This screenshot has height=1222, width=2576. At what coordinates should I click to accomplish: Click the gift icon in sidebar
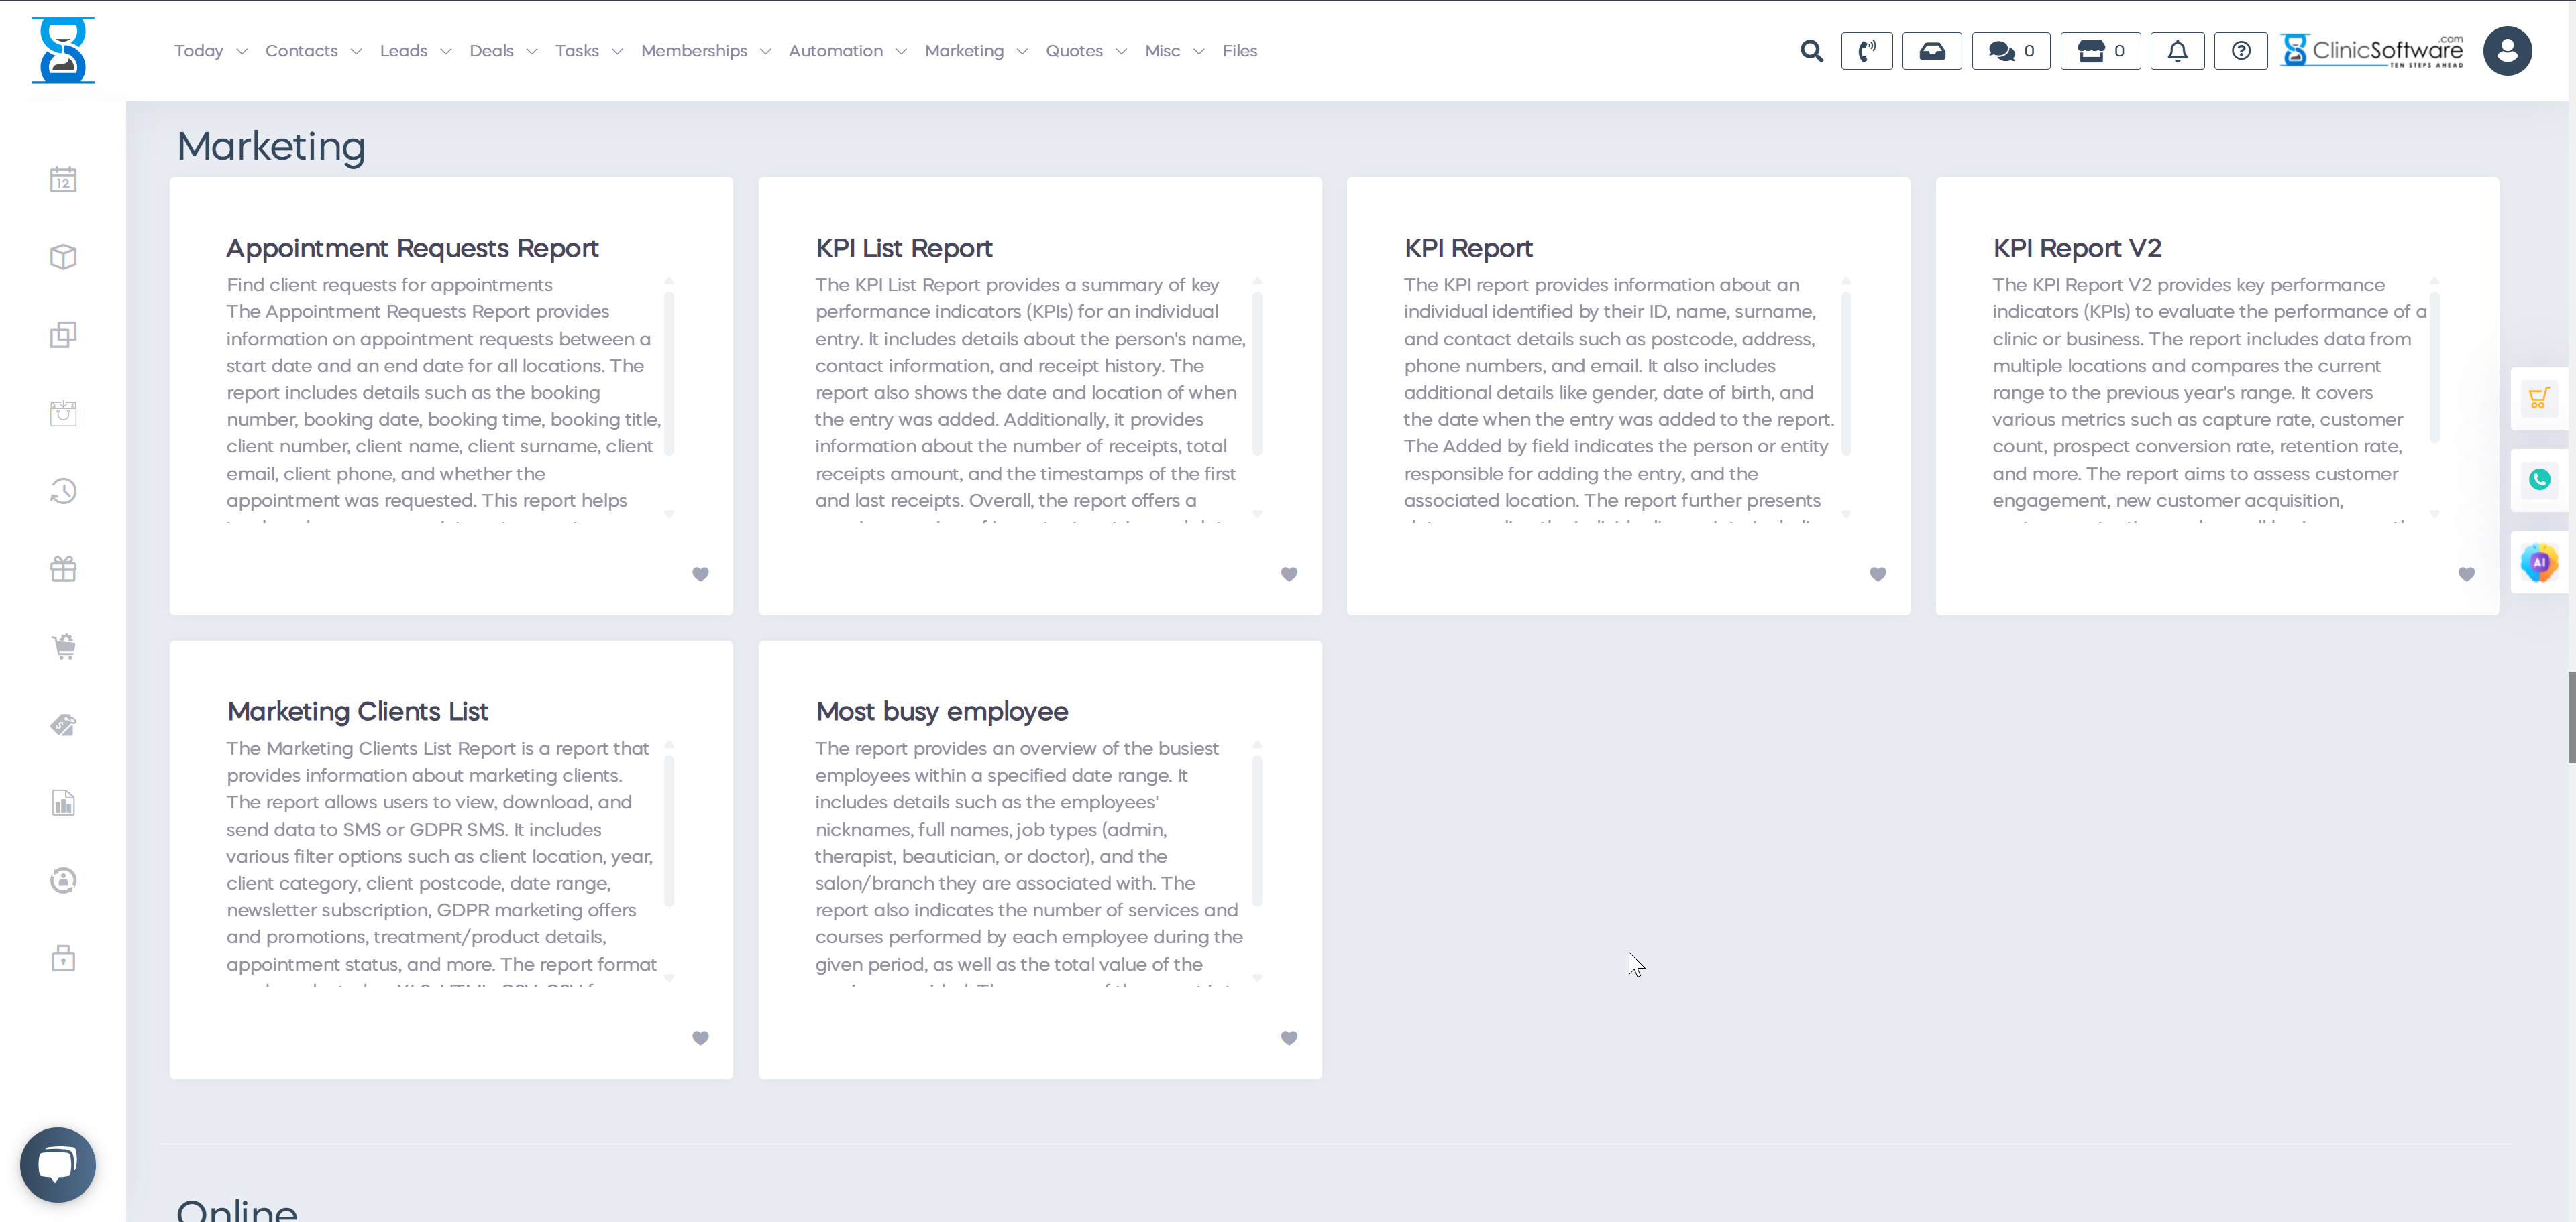click(63, 568)
